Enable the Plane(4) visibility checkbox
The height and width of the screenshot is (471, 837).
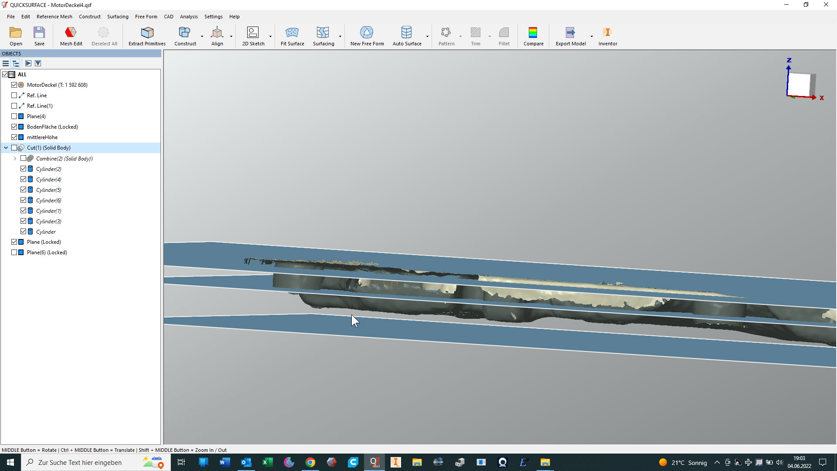click(x=14, y=116)
